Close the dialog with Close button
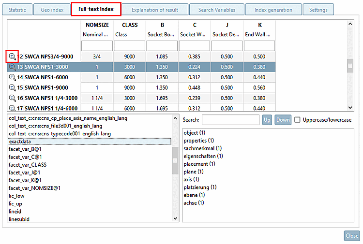This screenshot has height=244, width=363. (352, 236)
